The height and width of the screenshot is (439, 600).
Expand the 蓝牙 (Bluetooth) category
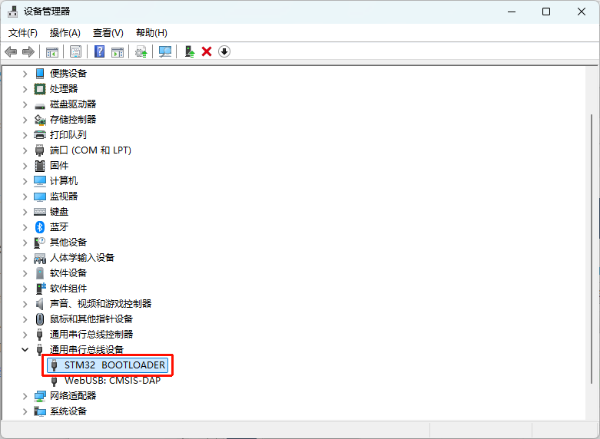25,227
